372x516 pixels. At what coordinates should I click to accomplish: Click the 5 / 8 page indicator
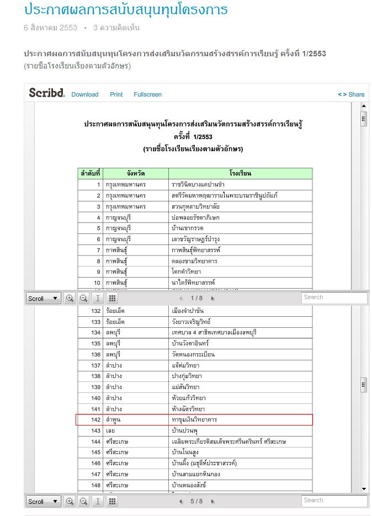point(196,501)
